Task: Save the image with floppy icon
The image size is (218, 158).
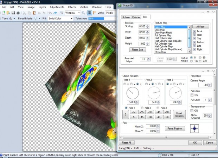Action: click(13, 13)
